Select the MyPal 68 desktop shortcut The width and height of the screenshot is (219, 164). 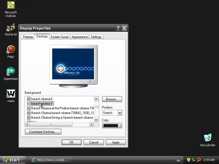click(11, 30)
